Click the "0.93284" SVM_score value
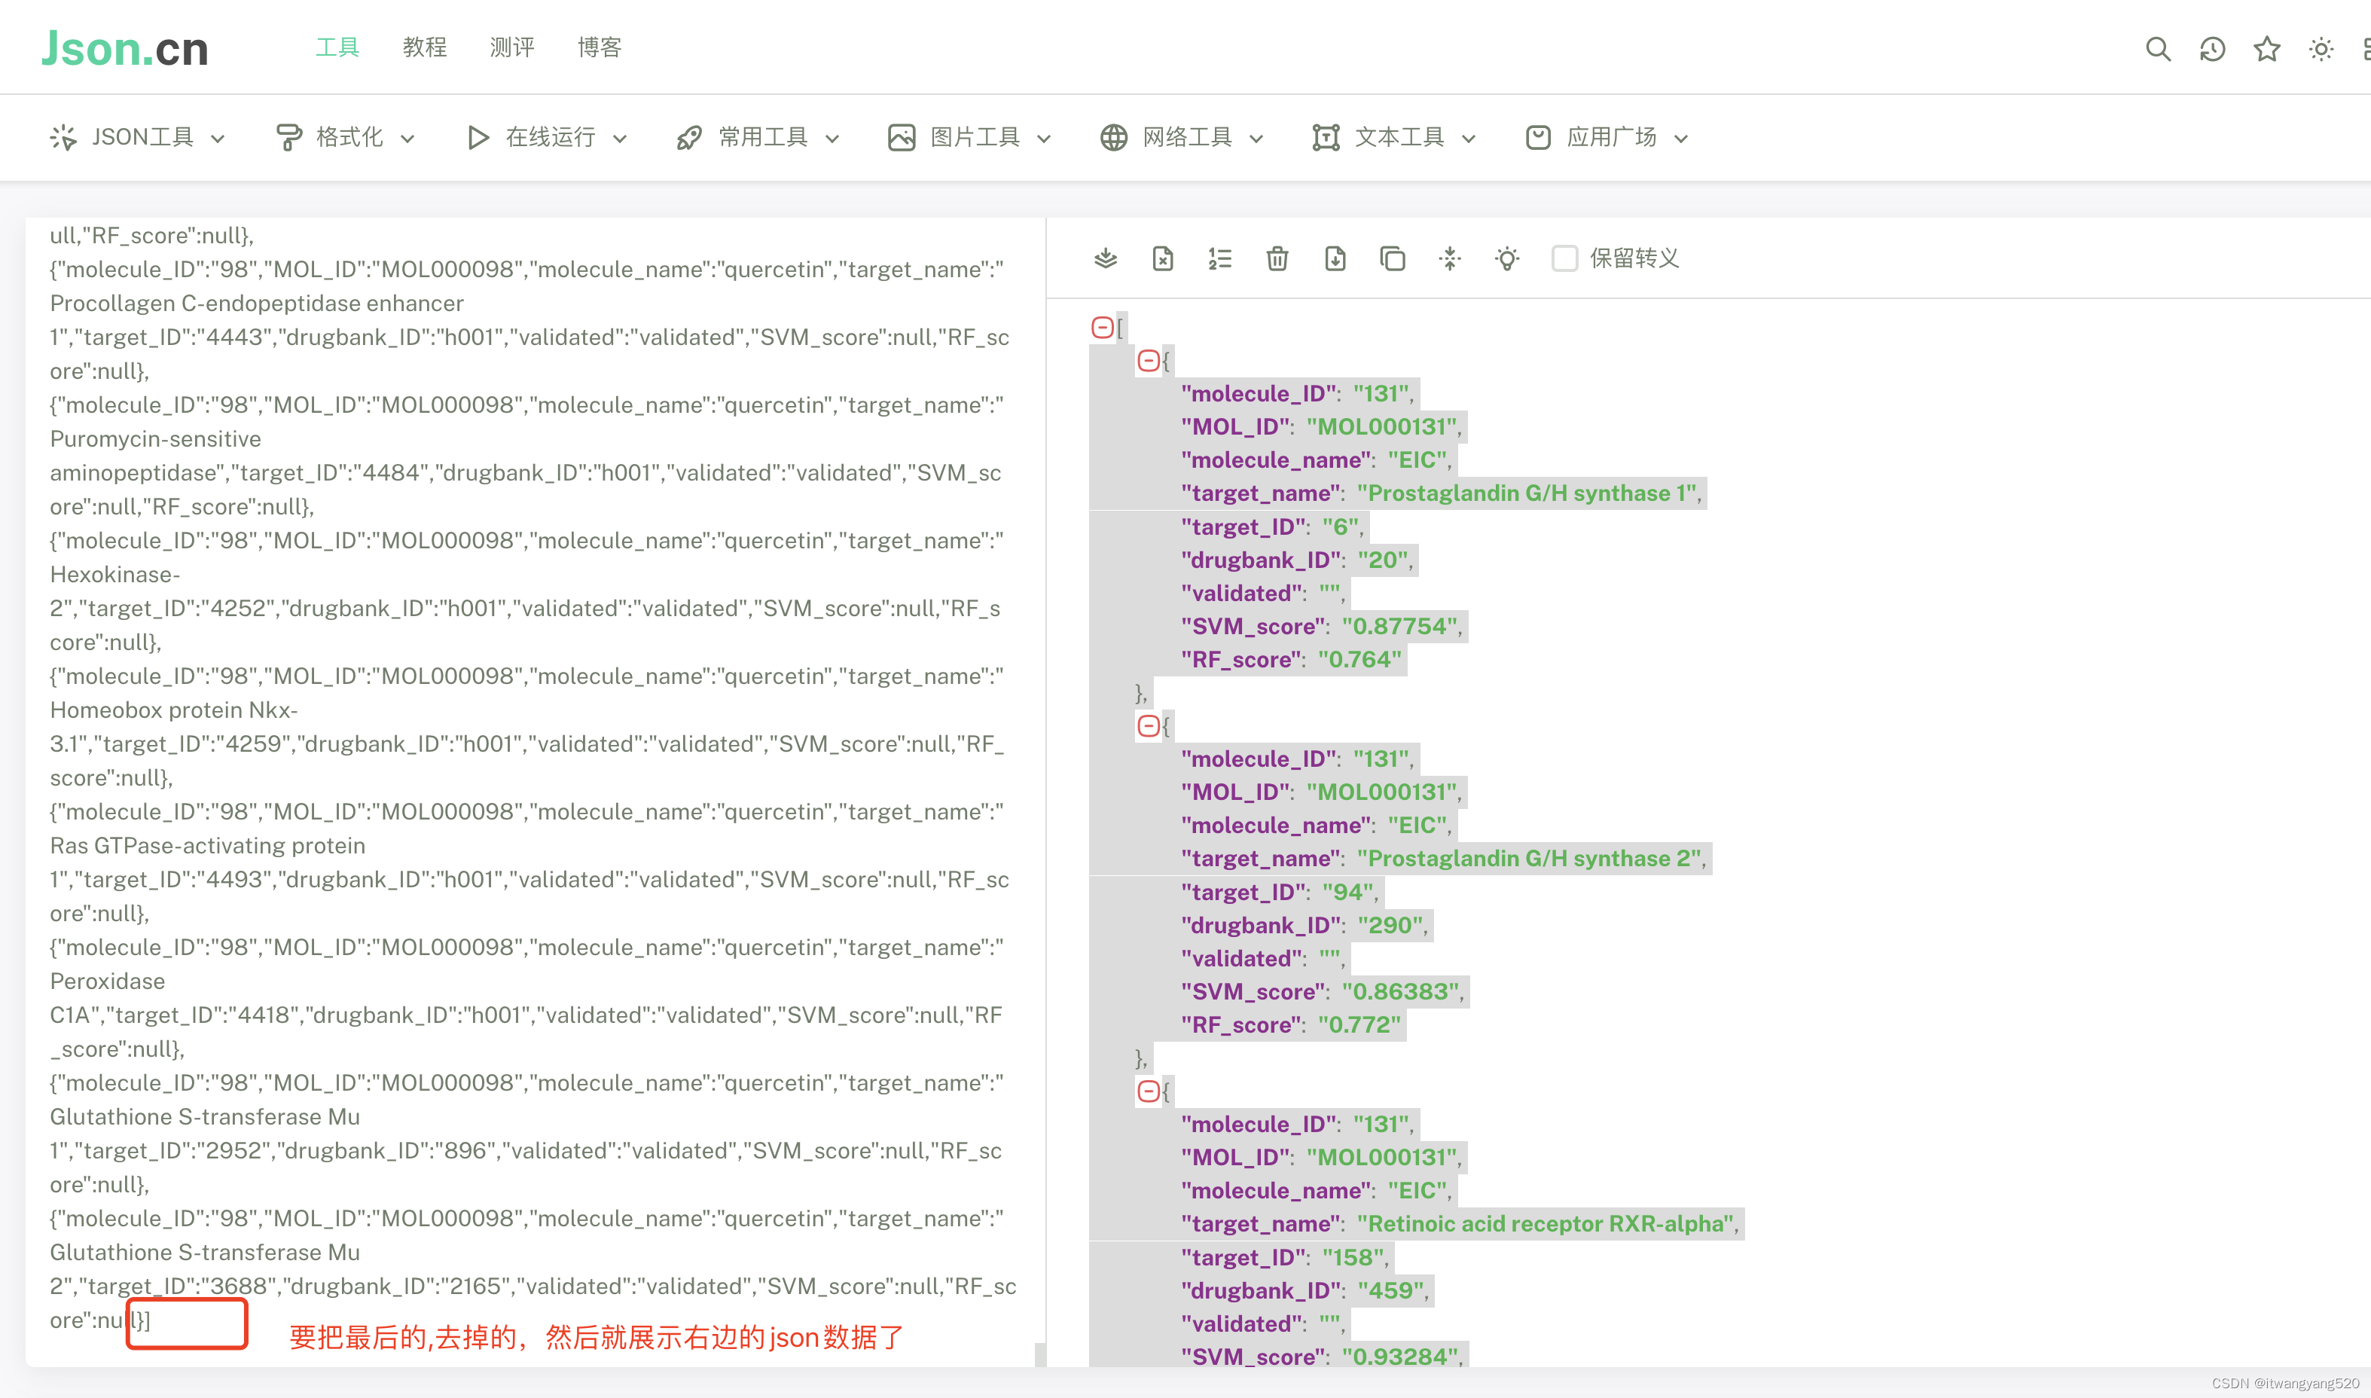 tap(1401, 1357)
